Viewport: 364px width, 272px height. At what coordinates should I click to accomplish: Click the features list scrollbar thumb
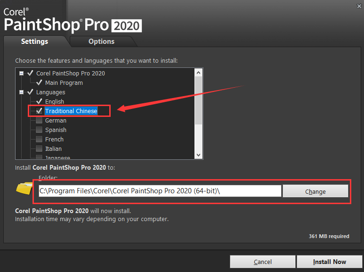[x=199, y=100]
